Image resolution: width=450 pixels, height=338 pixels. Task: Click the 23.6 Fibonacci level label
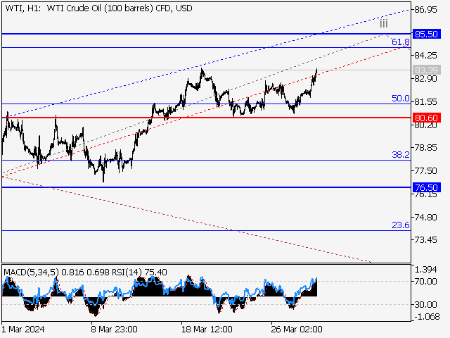[x=401, y=225]
